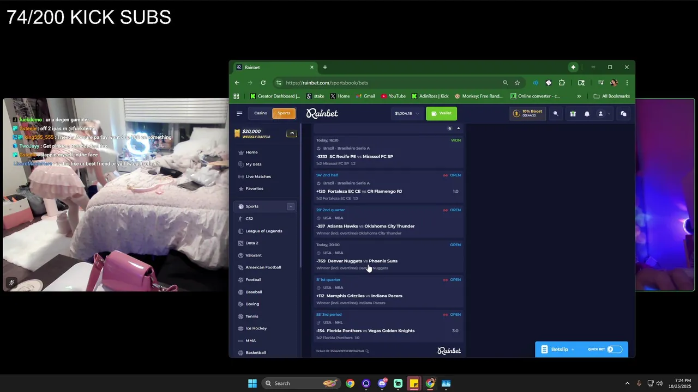Open the stake bookmark
This screenshot has height=392, width=698.
coord(315,96)
